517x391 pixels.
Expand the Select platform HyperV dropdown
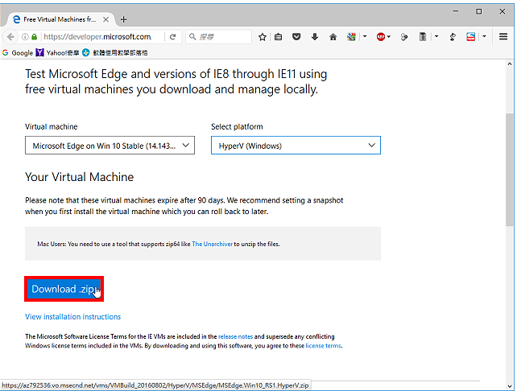click(x=296, y=146)
